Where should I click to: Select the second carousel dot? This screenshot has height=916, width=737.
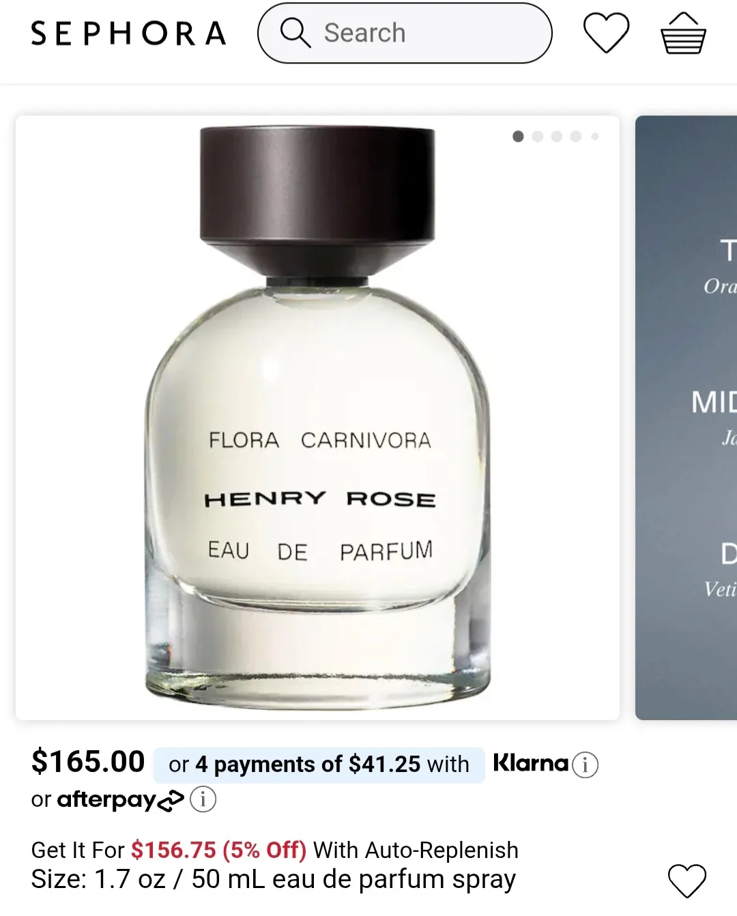538,137
